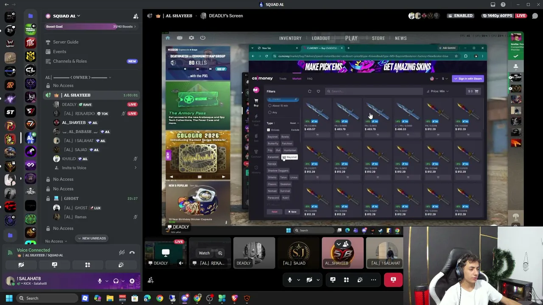Mute the DEADLY stream tile audio
This screenshot has width=543, height=305.
point(181,263)
